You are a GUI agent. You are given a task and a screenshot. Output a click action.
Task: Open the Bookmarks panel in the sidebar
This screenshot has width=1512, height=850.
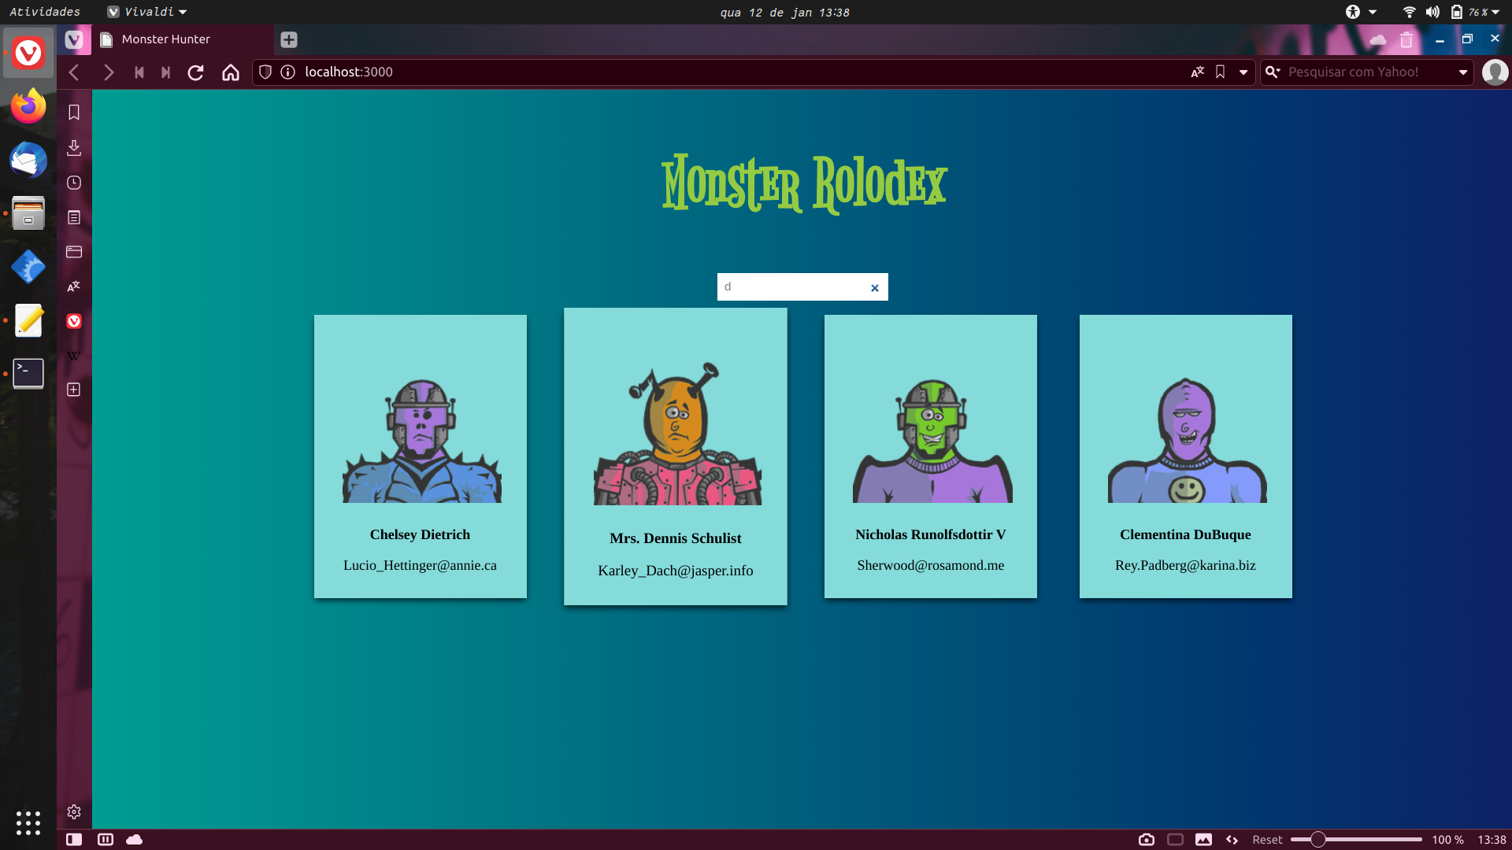tap(73, 112)
